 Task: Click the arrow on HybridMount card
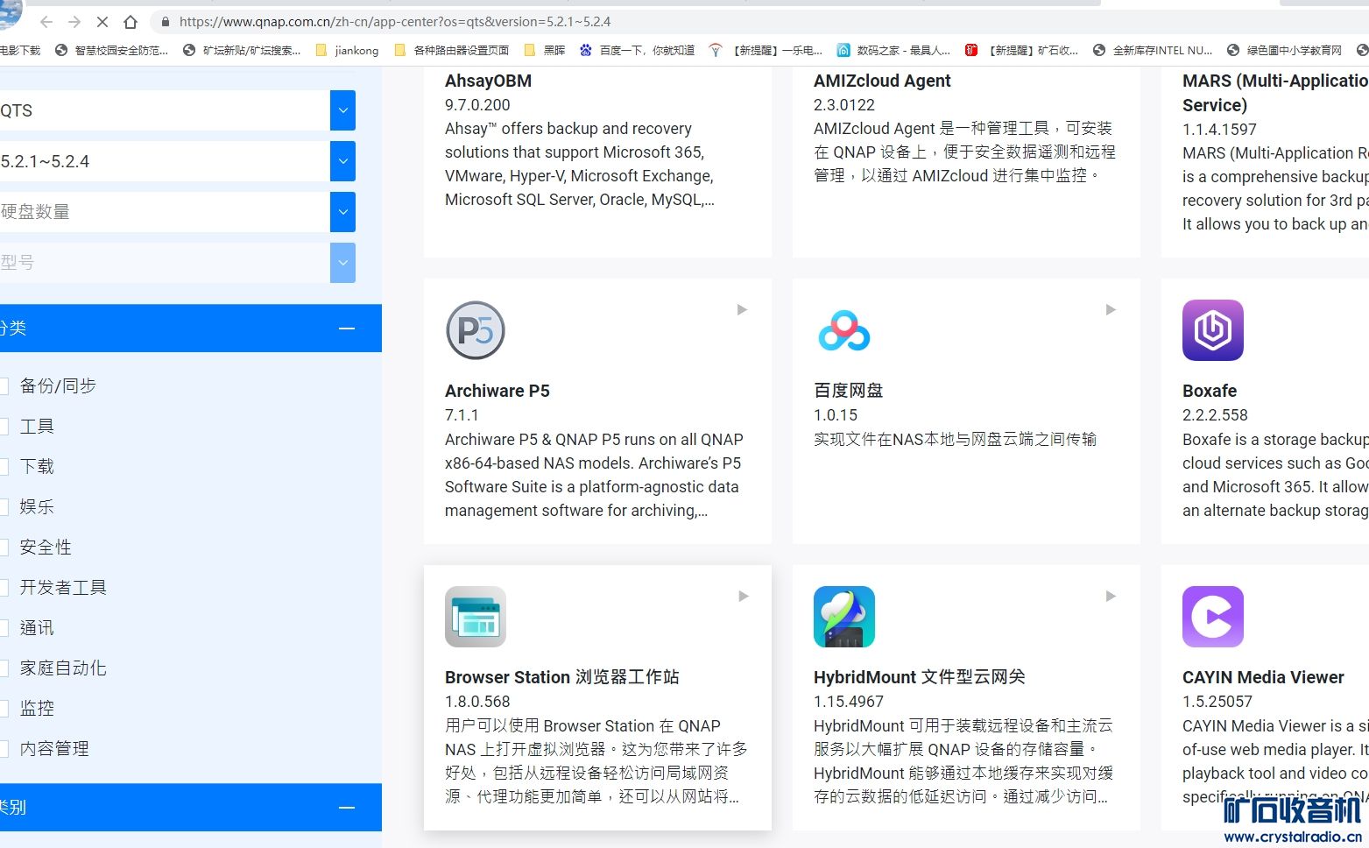(1111, 596)
